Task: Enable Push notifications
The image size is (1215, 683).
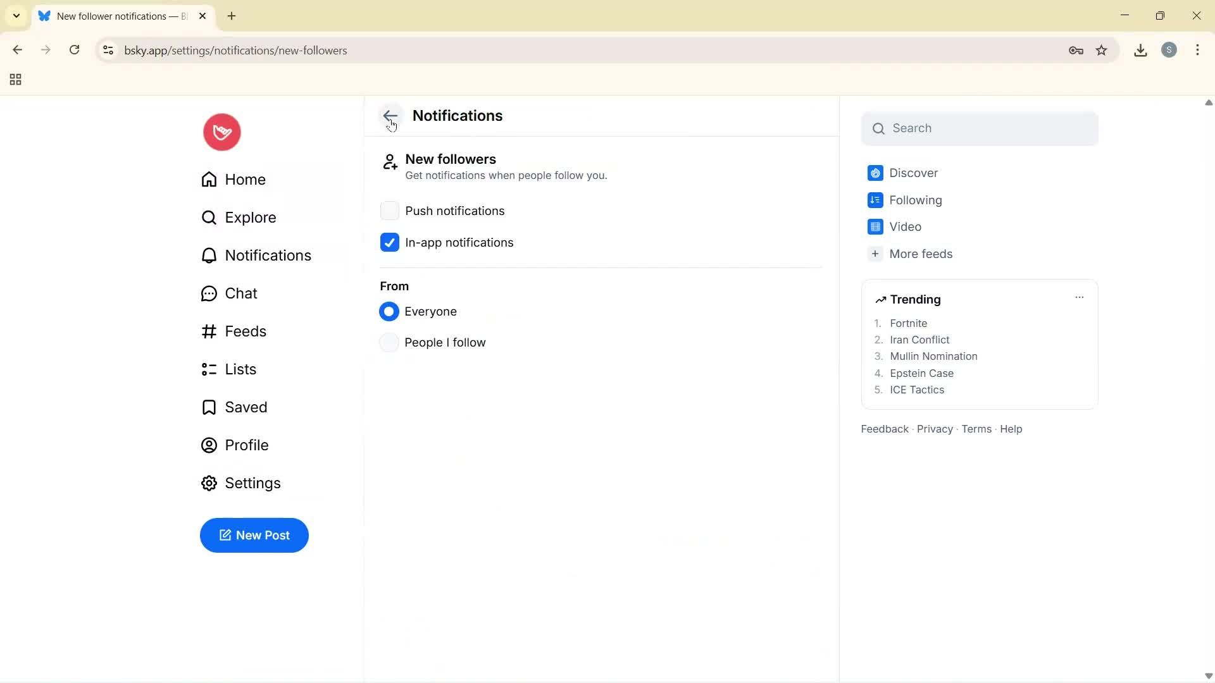Action: 390,211
